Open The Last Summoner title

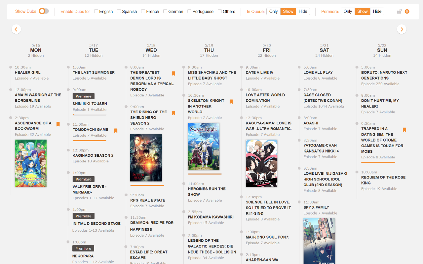(x=94, y=73)
